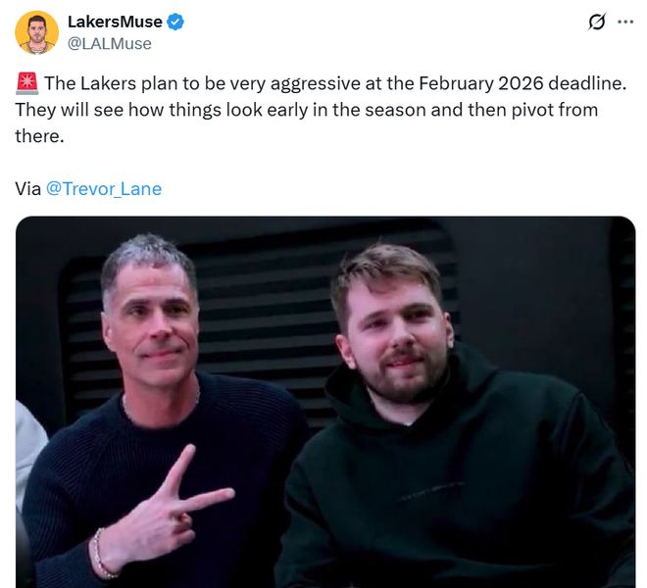Click the LakersMuse display name
The width and height of the screenshot is (647, 588).
115,22
